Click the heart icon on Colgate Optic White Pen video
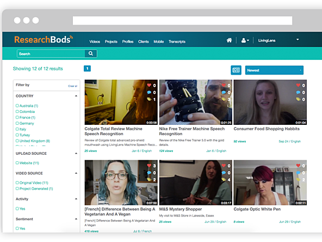This screenshot has width=322, height=242. click(298, 166)
